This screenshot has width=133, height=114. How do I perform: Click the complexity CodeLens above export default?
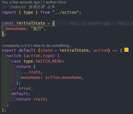[37, 46]
